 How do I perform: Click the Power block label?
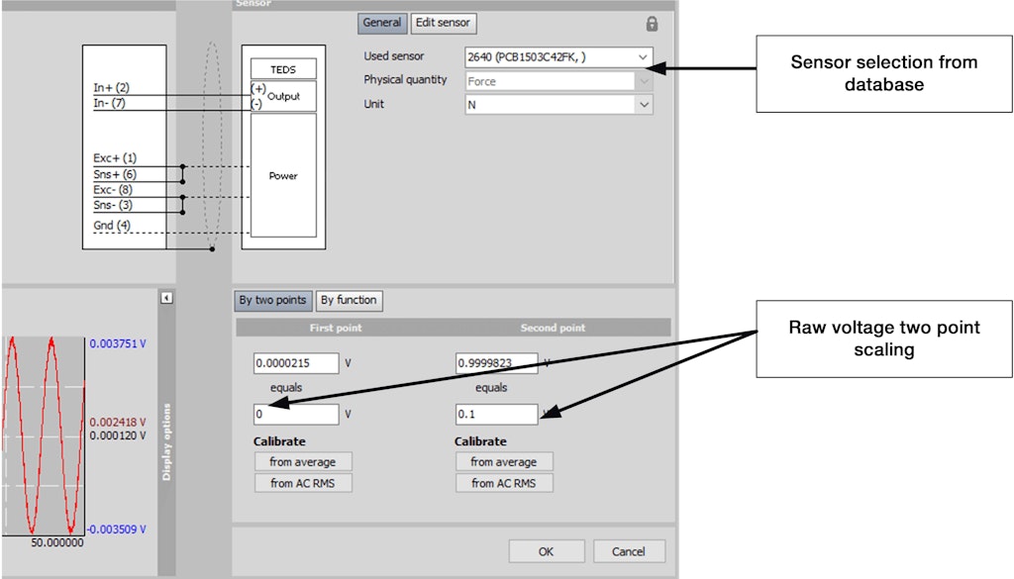click(x=283, y=176)
